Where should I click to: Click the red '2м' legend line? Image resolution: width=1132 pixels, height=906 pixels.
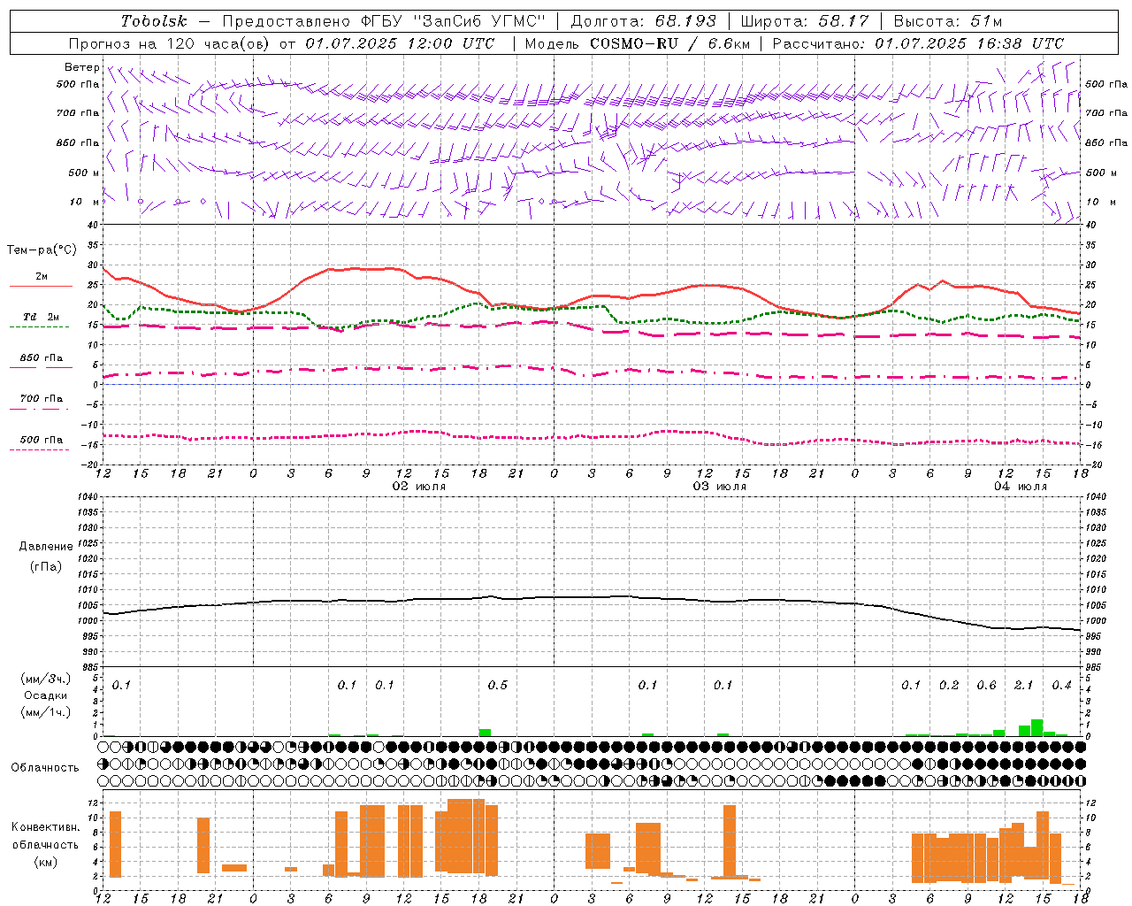[x=41, y=287]
